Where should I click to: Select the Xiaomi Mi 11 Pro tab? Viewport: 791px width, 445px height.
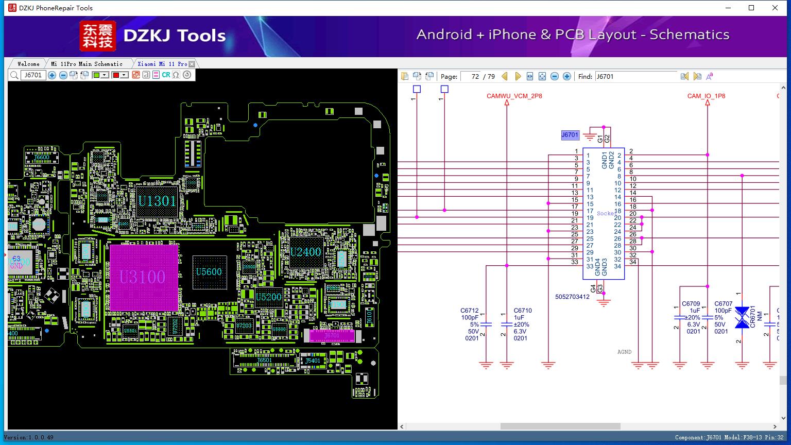click(x=162, y=64)
